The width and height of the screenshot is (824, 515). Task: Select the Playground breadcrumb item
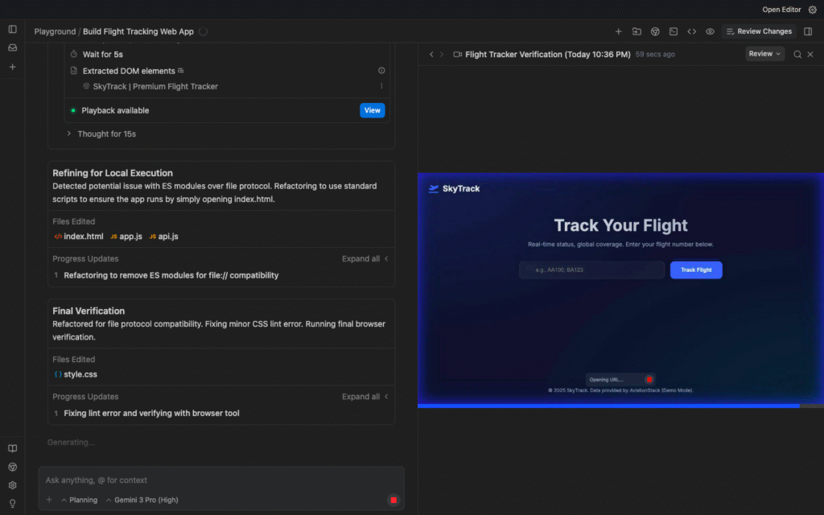tap(55, 31)
